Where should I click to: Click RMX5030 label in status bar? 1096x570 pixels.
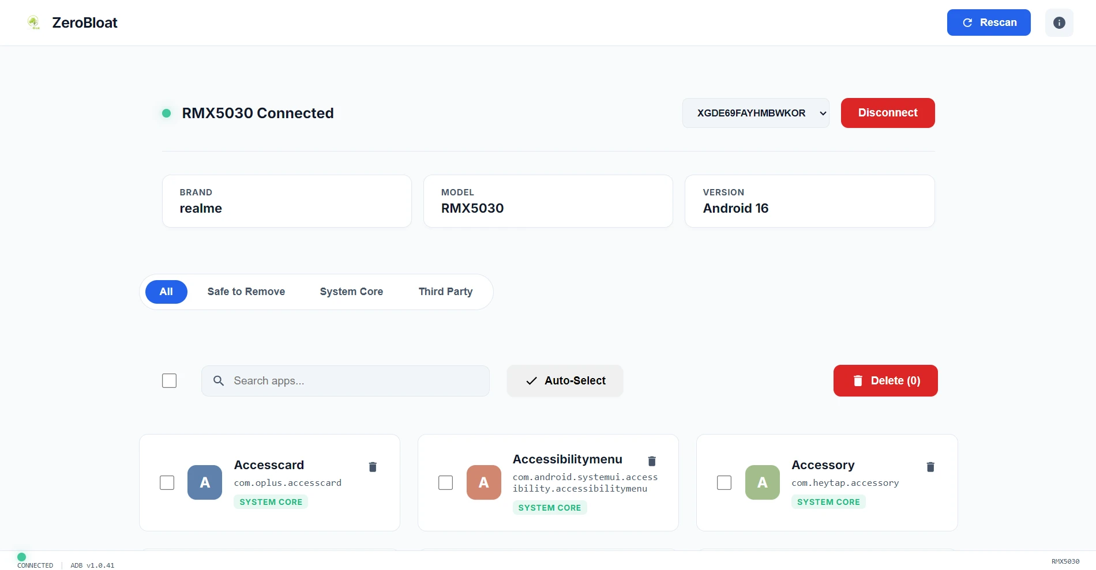1065,561
